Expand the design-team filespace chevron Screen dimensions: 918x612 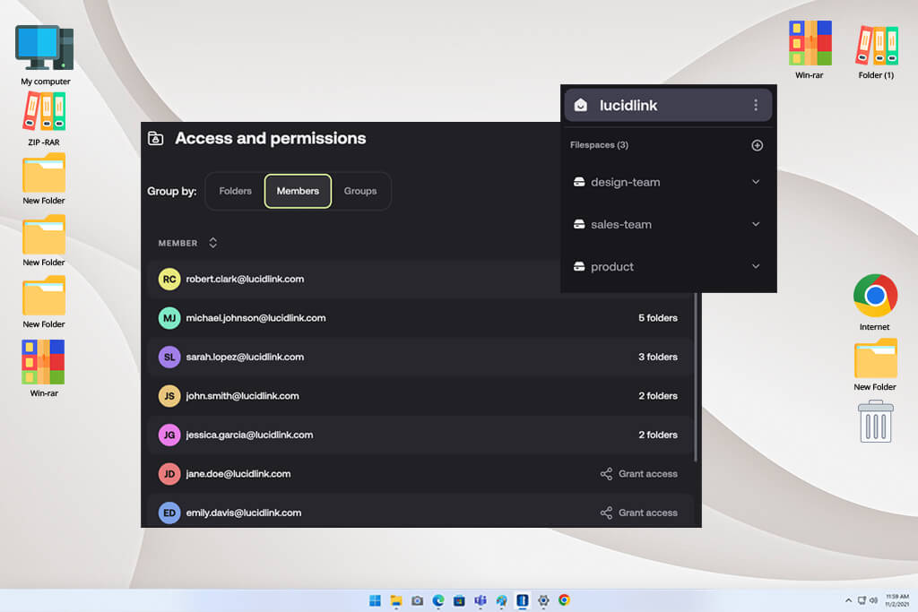point(756,182)
